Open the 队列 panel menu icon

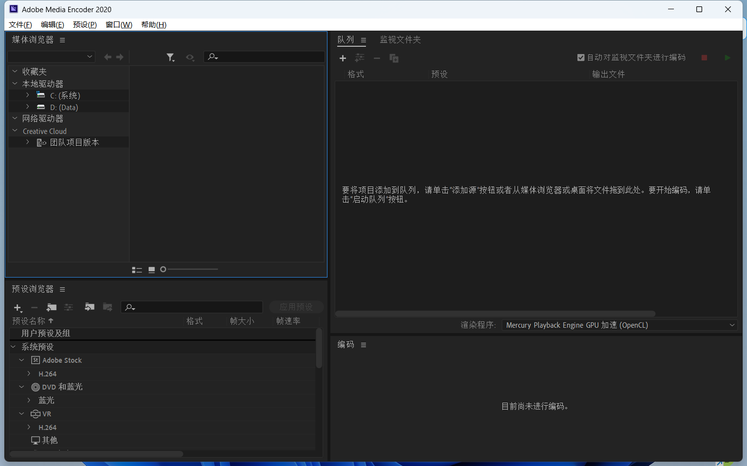[x=364, y=40]
